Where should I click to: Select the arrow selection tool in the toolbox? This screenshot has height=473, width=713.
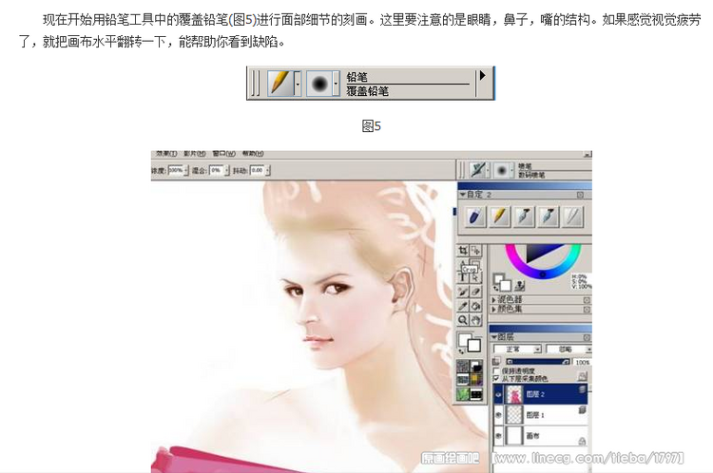click(x=475, y=276)
